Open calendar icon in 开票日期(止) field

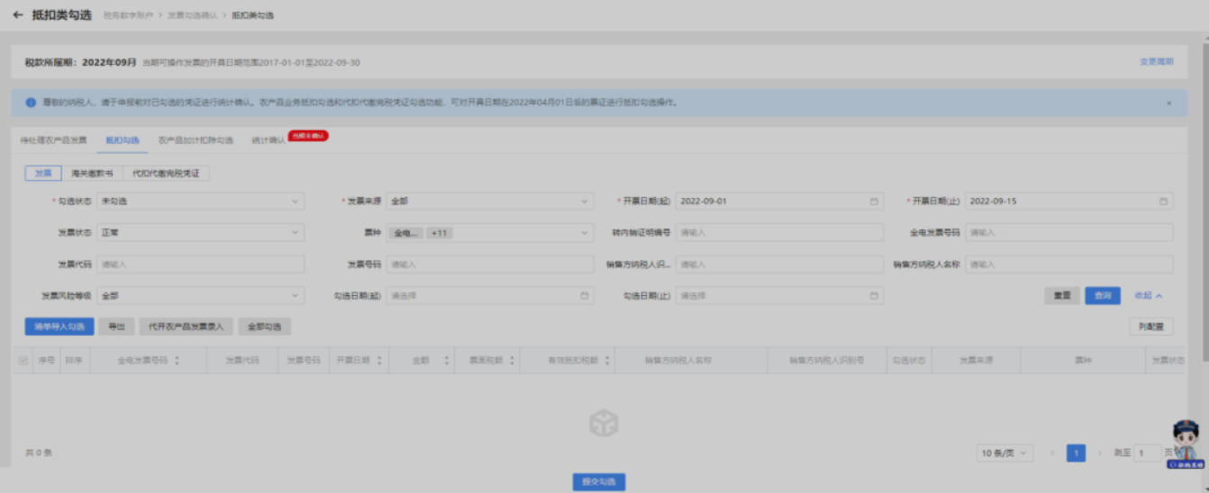[x=1163, y=202]
